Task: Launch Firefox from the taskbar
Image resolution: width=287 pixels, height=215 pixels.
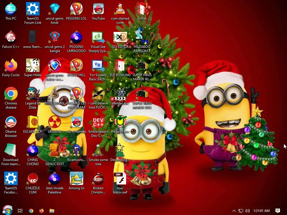Action: tap(41, 211)
